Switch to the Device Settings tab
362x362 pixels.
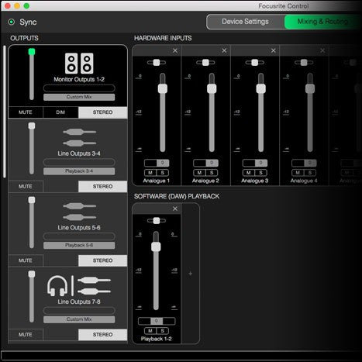[x=245, y=22]
